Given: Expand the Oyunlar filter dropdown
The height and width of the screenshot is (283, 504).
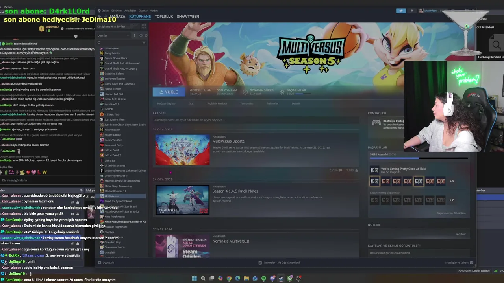Looking at the screenshot, I should (113, 35).
